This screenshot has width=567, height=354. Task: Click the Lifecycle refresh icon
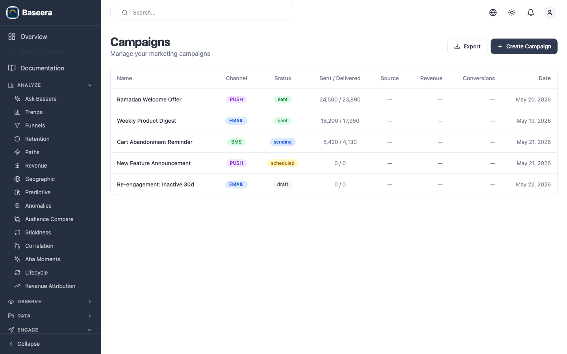17,273
